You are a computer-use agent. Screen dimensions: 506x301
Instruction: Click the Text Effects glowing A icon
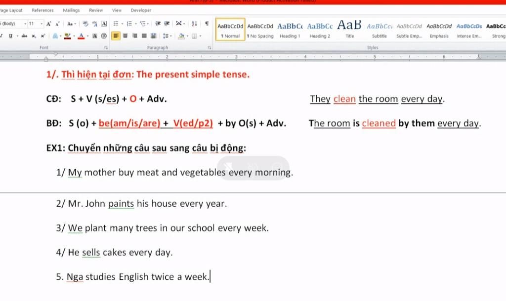(x=55, y=36)
